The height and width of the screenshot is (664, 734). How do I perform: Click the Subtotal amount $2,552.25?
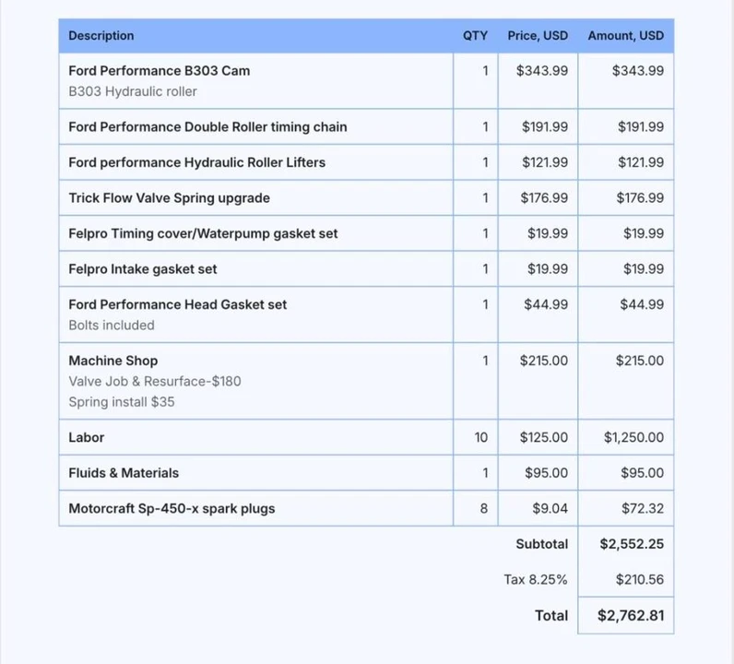click(632, 544)
